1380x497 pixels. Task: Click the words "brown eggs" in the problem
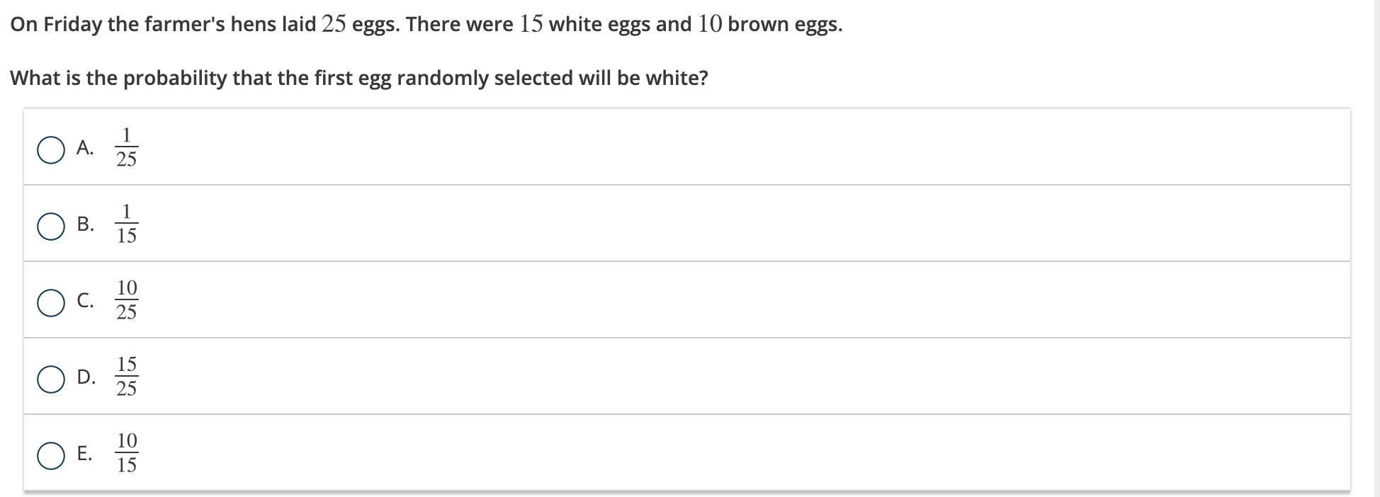(784, 25)
